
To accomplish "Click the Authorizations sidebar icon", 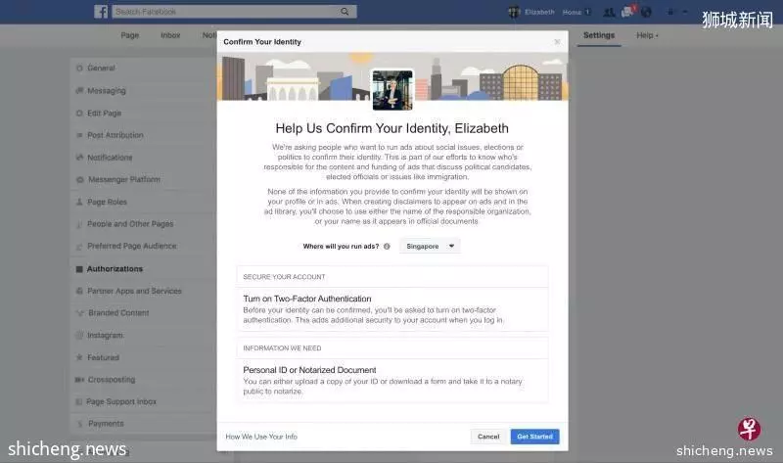I will pos(79,269).
